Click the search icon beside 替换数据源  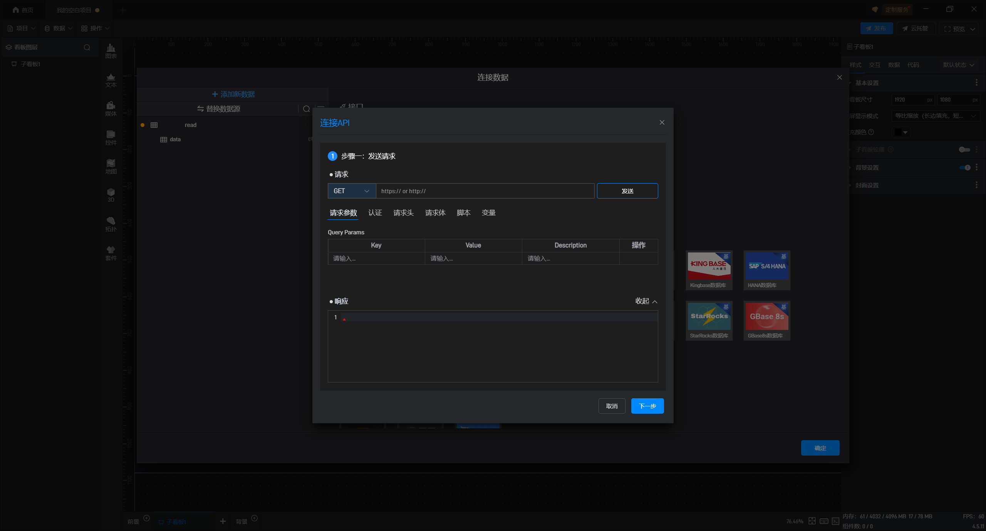(306, 109)
